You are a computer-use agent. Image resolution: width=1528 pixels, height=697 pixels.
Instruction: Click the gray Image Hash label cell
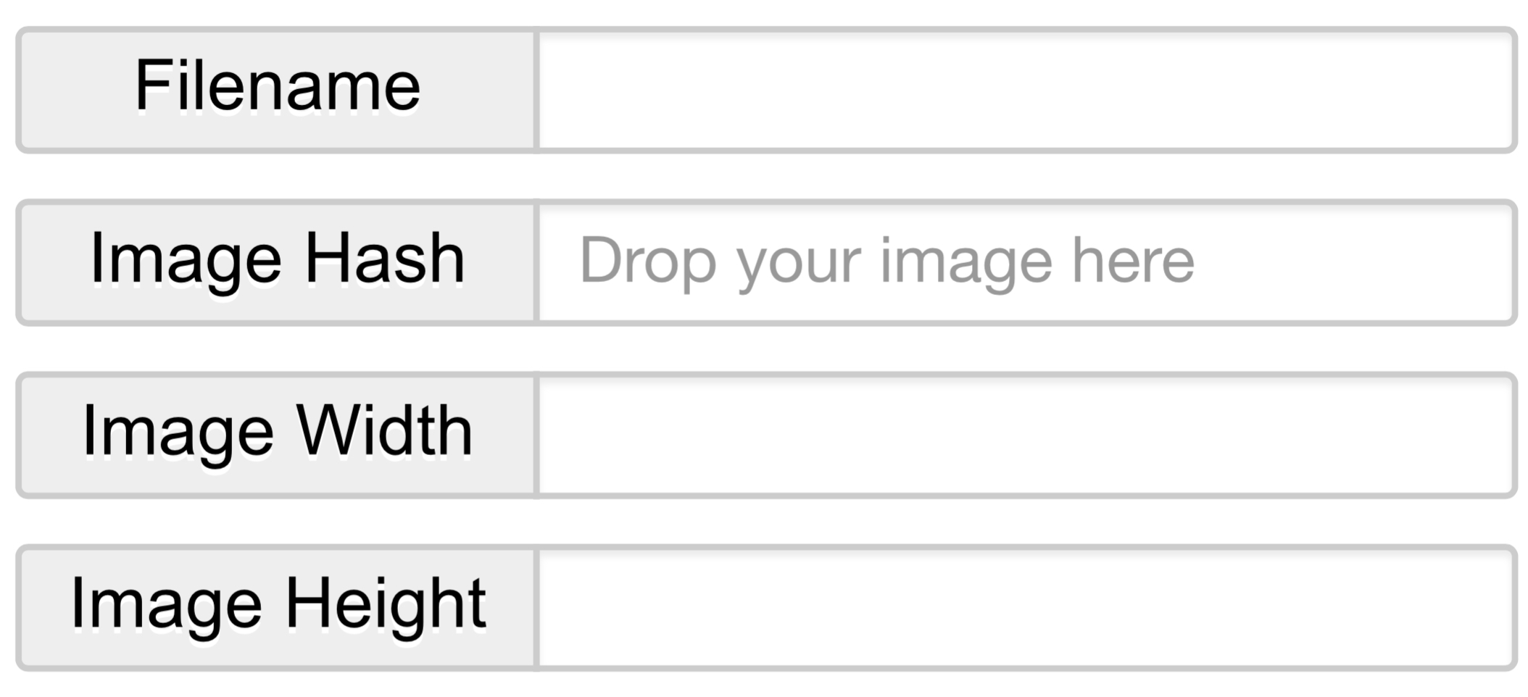tap(277, 262)
